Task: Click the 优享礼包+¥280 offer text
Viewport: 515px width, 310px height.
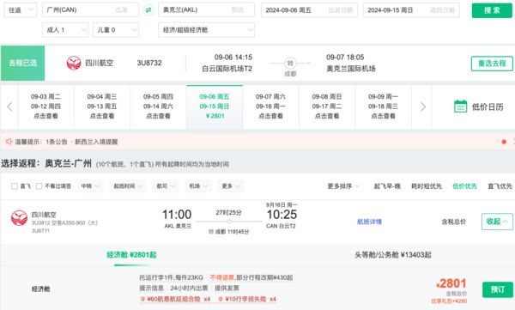Action: (x=449, y=301)
